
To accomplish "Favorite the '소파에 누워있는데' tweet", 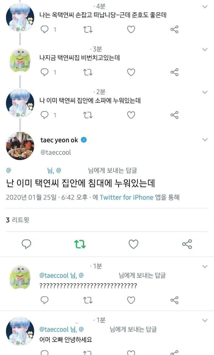I will [130, 114].
